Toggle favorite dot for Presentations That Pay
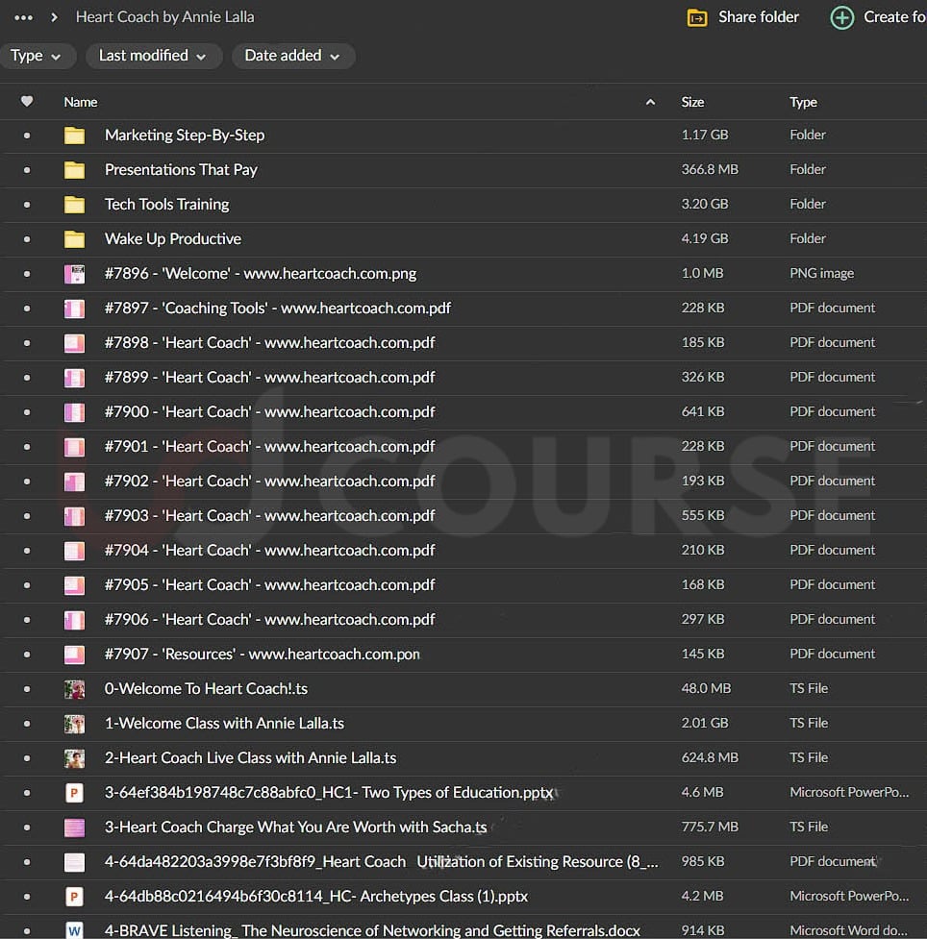Image resolution: width=927 pixels, height=939 pixels. (27, 170)
